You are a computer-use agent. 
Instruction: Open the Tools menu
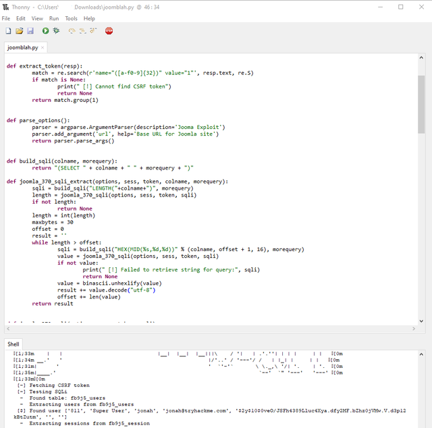[71, 18]
